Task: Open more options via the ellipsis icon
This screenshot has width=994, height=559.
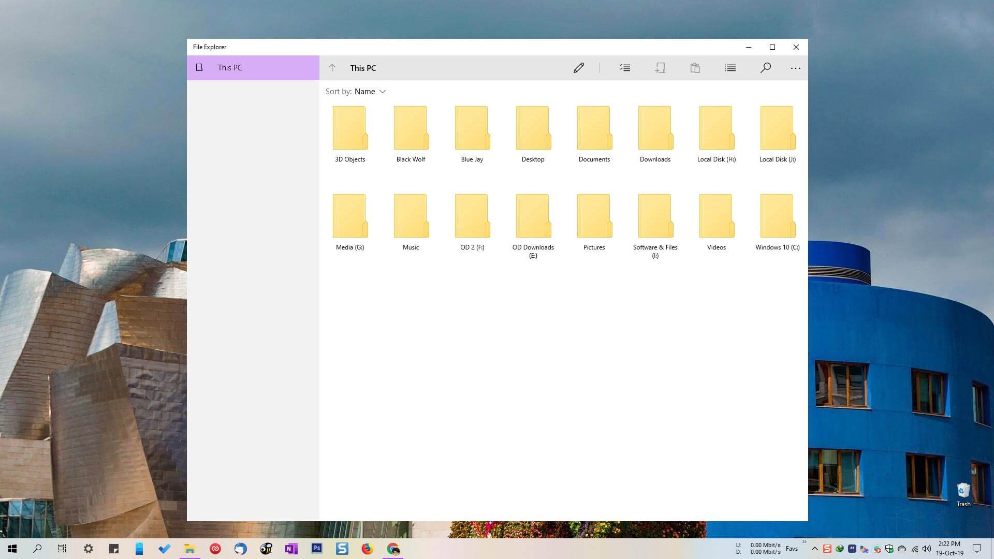Action: [796, 68]
